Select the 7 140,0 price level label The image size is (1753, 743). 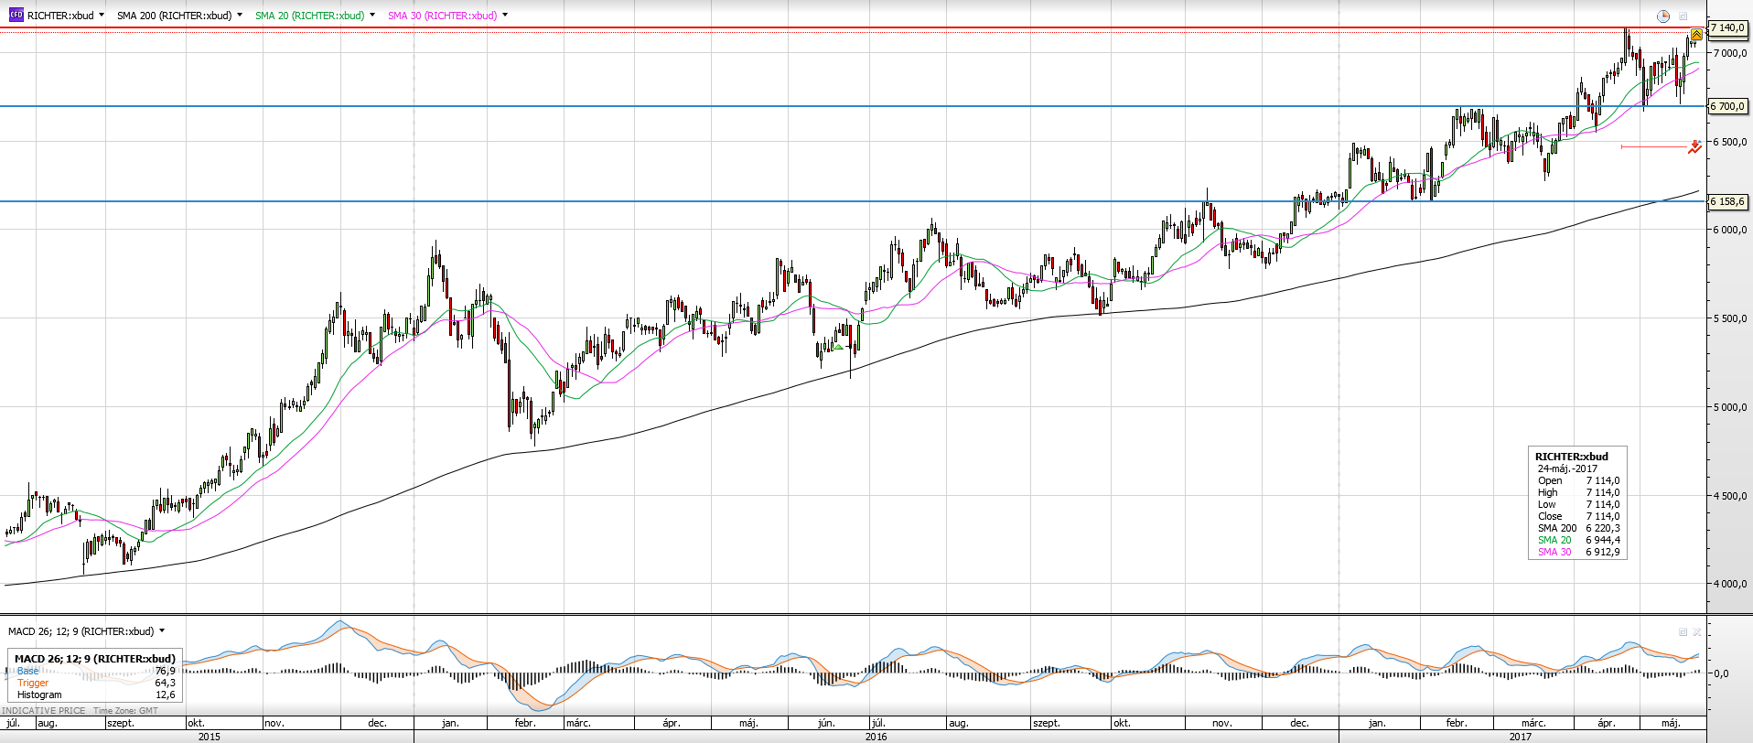(x=1727, y=28)
